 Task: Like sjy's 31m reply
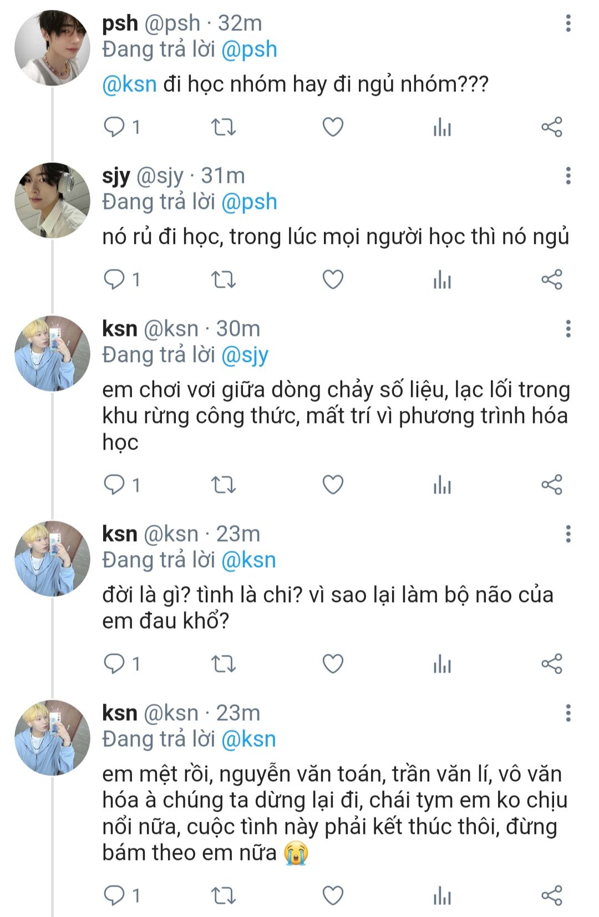333,280
